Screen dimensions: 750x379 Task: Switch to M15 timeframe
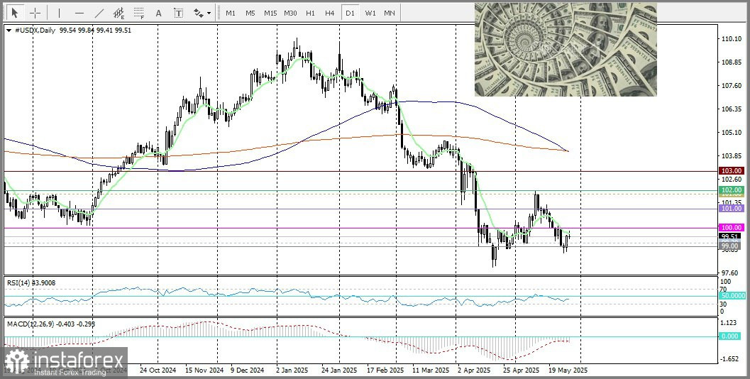pyautogui.click(x=270, y=13)
